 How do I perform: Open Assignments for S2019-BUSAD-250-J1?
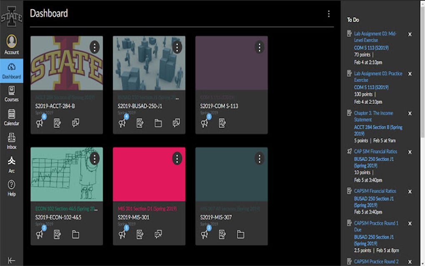click(140, 123)
